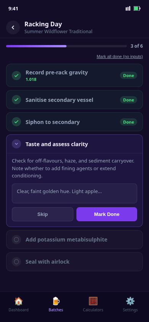Click the Mark Done button

[107, 214]
